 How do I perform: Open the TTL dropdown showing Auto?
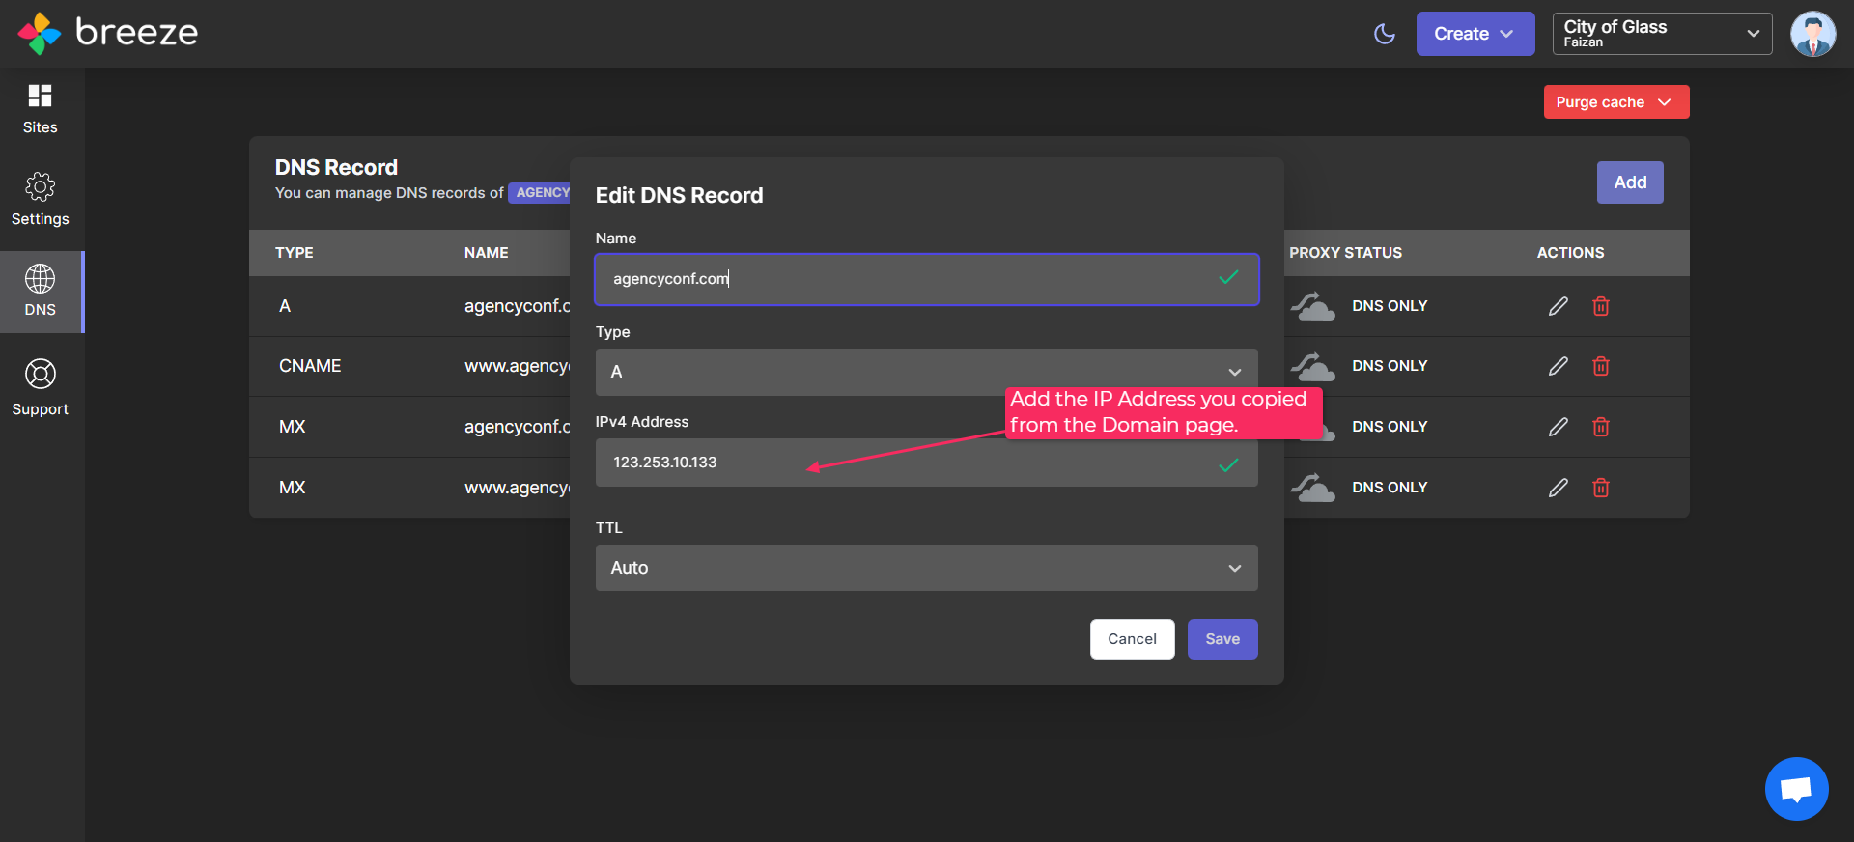coord(926,568)
